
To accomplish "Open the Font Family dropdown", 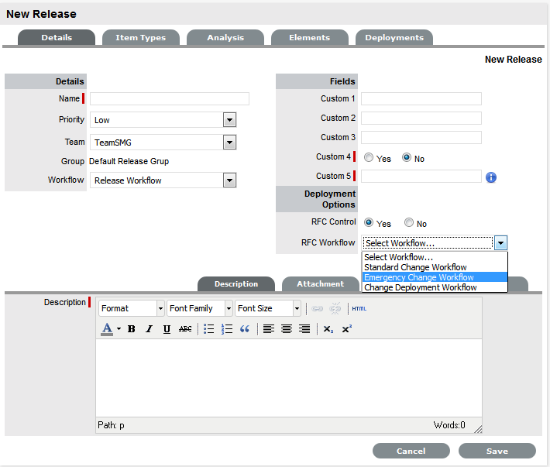I will coord(200,308).
